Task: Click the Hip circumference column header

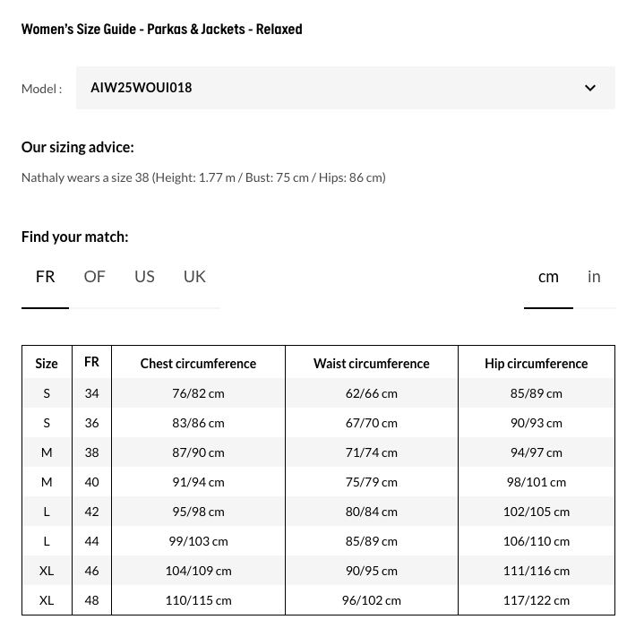Action: pyautogui.click(x=536, y=363)
